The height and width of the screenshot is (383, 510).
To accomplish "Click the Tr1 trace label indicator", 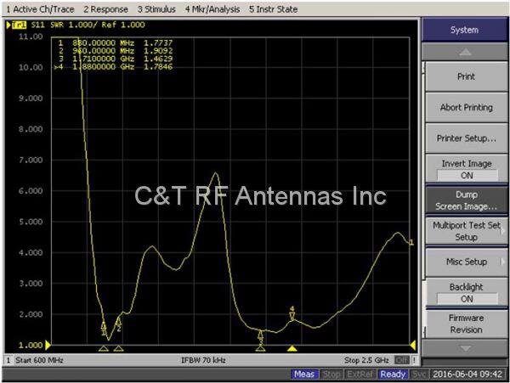I will (x=17, y=25).
